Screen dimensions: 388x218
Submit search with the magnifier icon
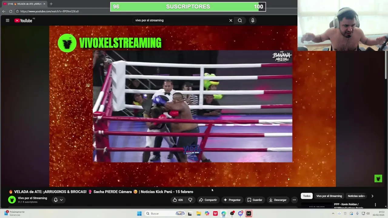tap(240, 20)
